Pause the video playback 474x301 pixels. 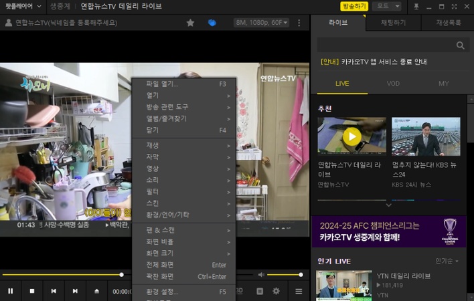(x=10, y=291)
